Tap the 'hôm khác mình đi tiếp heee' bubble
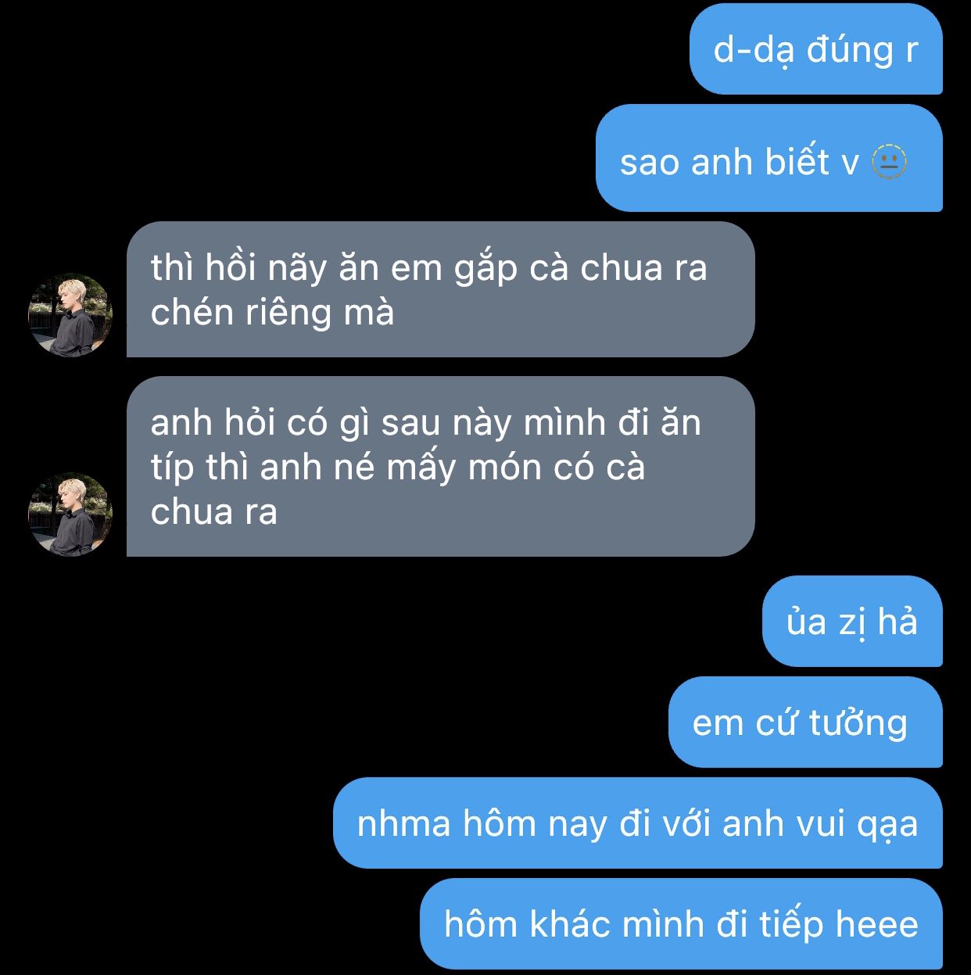This screenshot has height=975, width=971. (x=681, y=923)
